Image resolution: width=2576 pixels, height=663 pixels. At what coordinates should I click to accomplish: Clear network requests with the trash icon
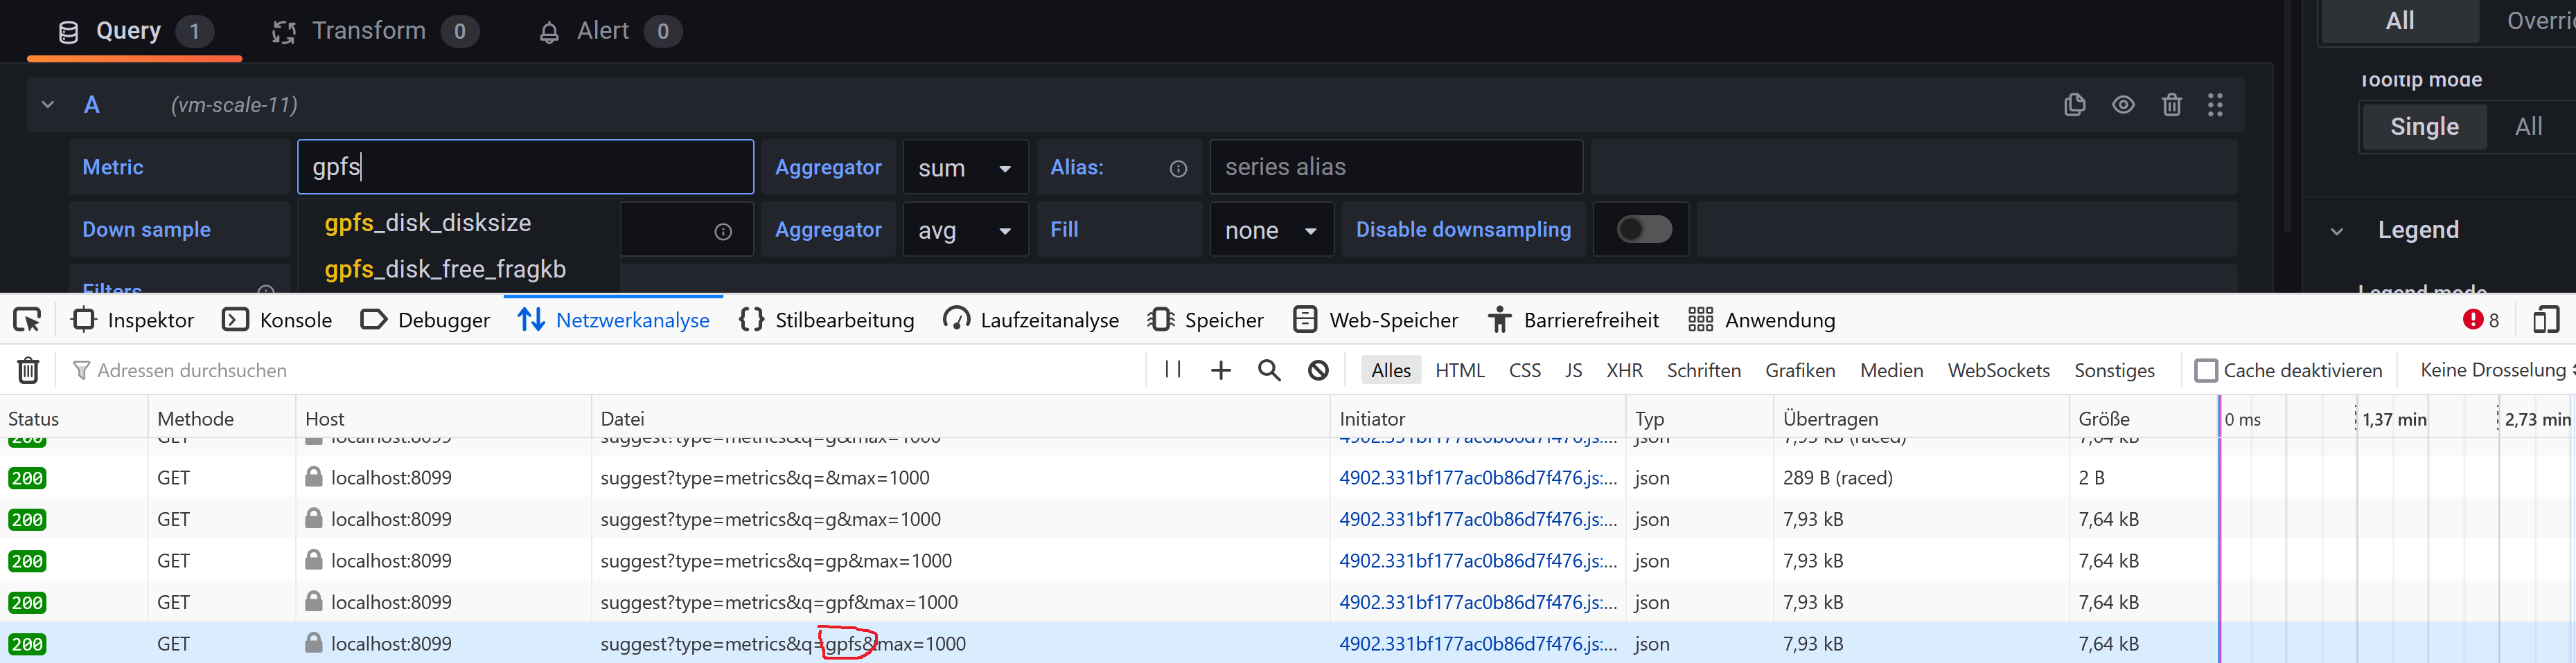click(28, 370)
